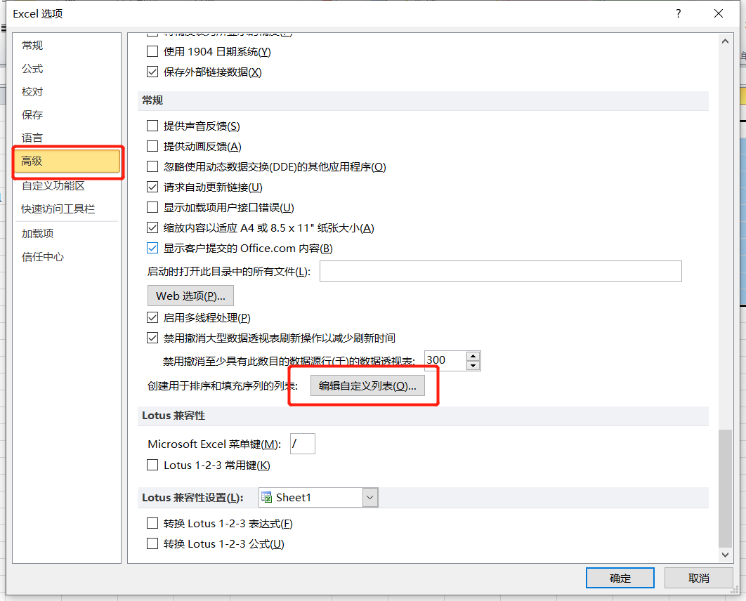Click the help question mark icon
This screenshot has width=746, height=601.
point(678,13)
